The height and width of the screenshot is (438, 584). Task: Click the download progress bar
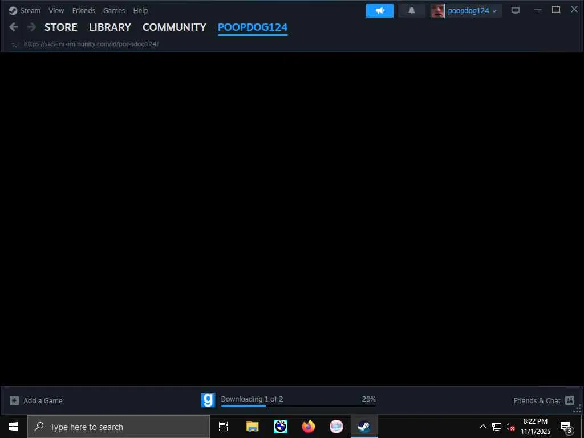pyautogui.click(x=298, y=405)
